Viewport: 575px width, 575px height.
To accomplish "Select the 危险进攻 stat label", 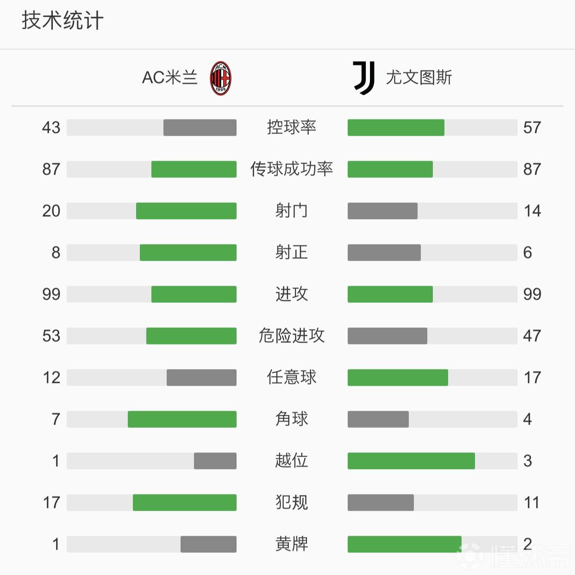I will click(292, 336).
